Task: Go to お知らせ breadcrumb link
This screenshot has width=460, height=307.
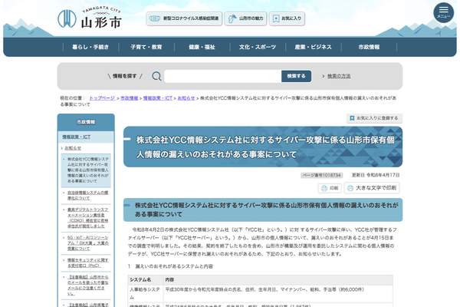Action: tap(186, 98)
